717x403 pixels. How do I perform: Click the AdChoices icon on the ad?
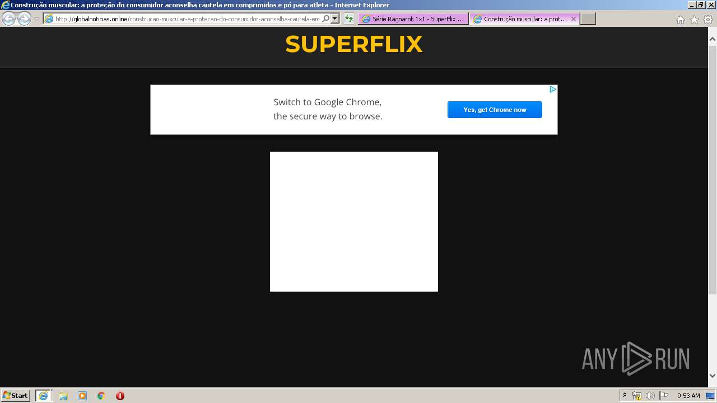(552, 90)
